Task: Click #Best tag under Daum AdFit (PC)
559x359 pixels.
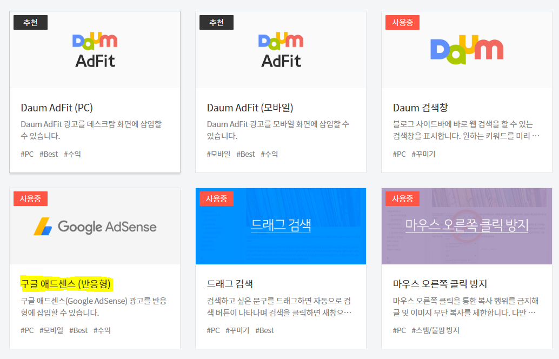Action: tap(49, 154)
